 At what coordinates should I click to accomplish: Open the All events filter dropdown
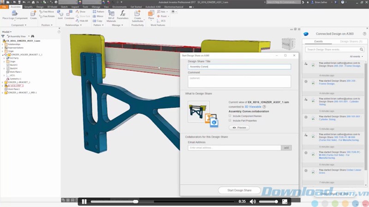356,56
